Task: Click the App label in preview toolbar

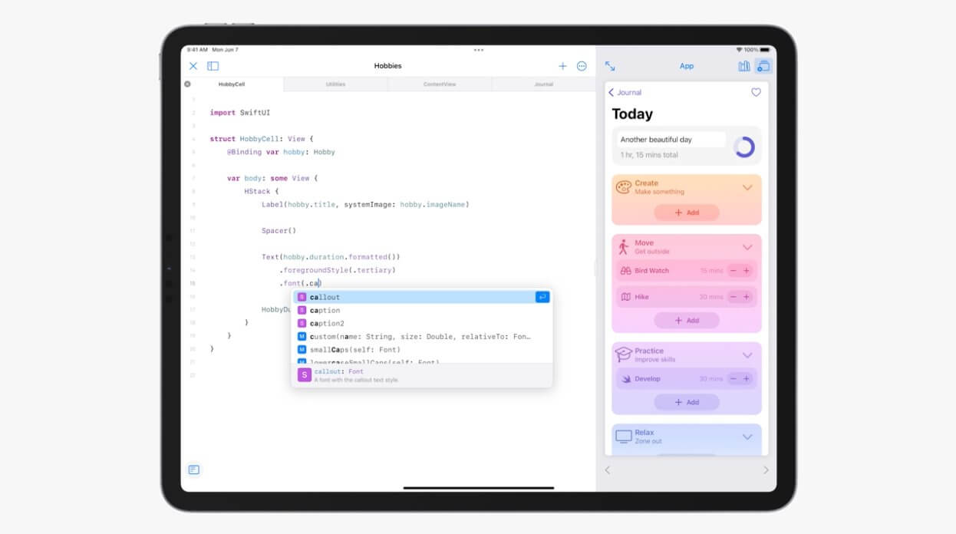Action: click(x=687, y=67)
